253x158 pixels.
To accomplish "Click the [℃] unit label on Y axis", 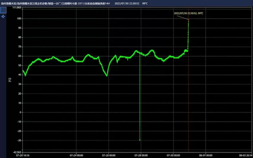I will pyautogui.click(x=10, y=80).
